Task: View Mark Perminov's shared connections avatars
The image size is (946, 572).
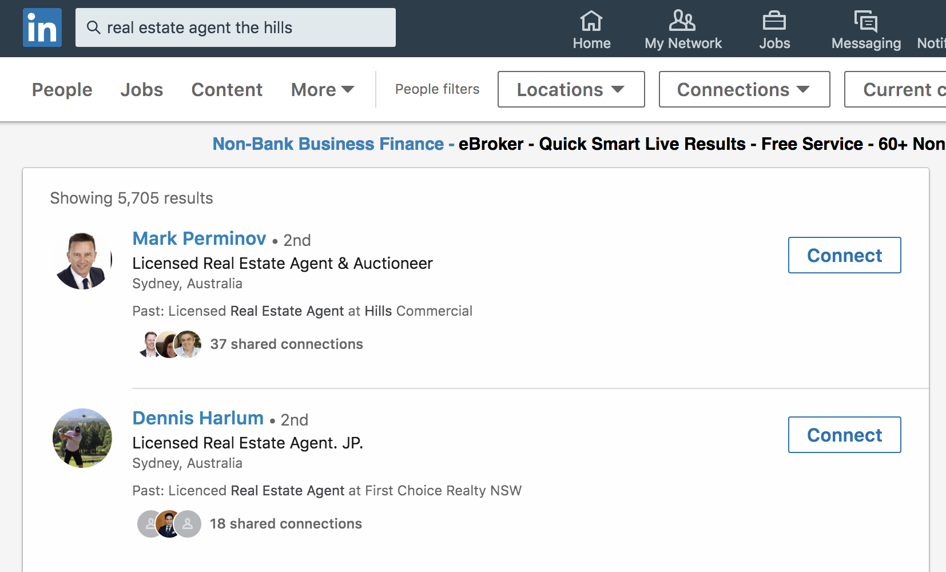Action: click(169, 344)
